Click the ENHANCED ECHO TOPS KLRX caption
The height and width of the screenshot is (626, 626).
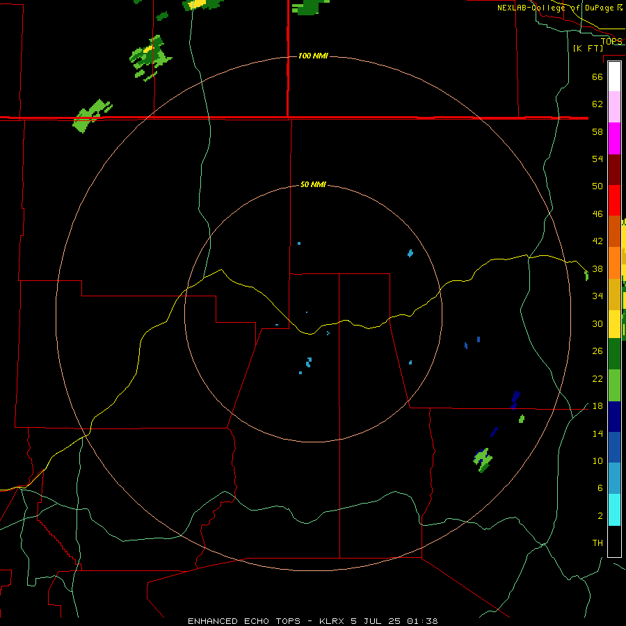click(x=313, y=621)
